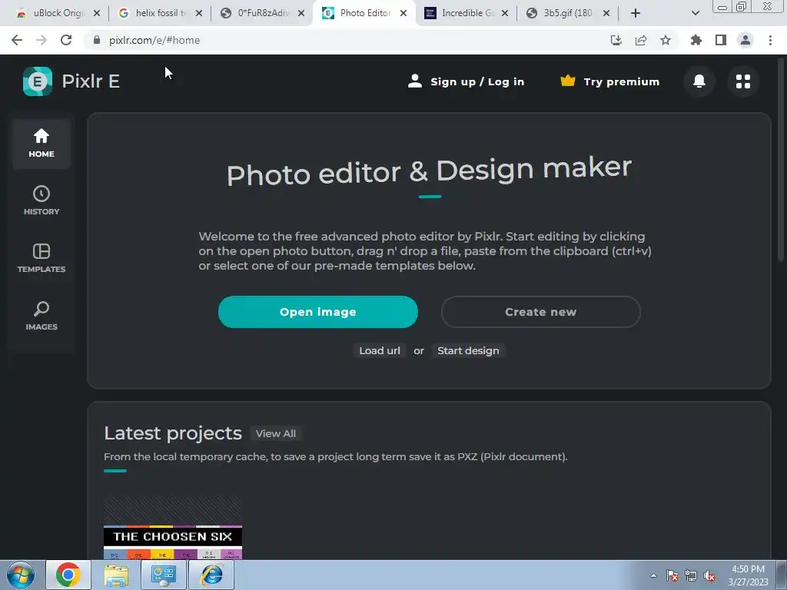Viewport: 787px width, 590px height.
Task: Click the Pixlr E logo icon
Action: click(x=37, y=81)
